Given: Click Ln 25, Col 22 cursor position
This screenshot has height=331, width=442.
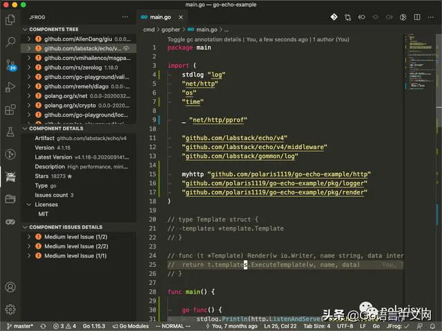Looking at the screenshot, I should click(280, 326).
